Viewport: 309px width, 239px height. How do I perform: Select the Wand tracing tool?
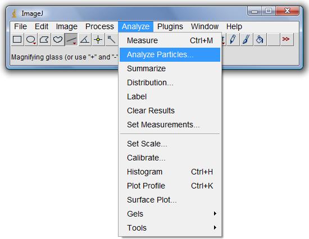[x=112, y=40]
